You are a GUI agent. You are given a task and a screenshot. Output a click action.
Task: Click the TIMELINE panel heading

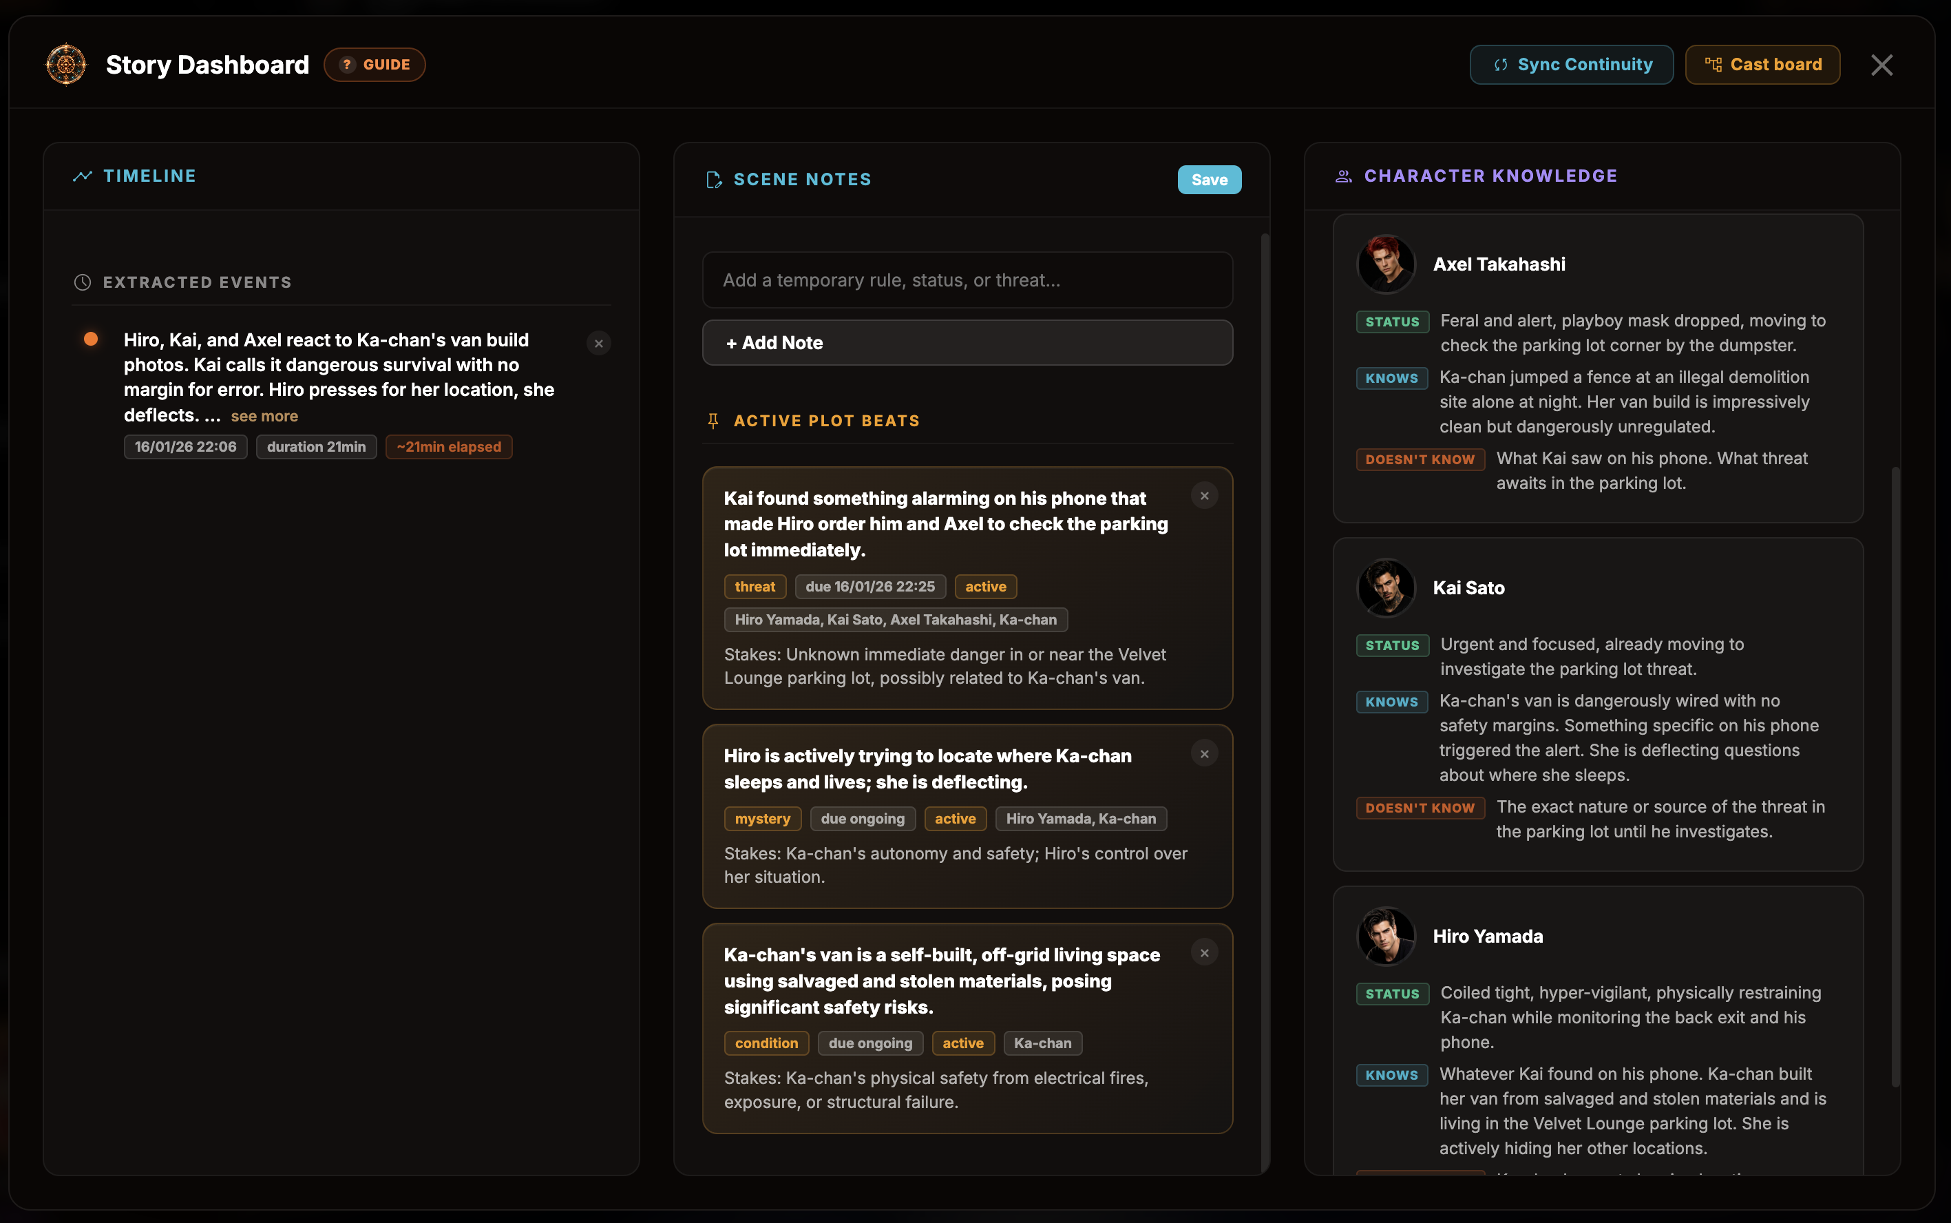point(149,176)
